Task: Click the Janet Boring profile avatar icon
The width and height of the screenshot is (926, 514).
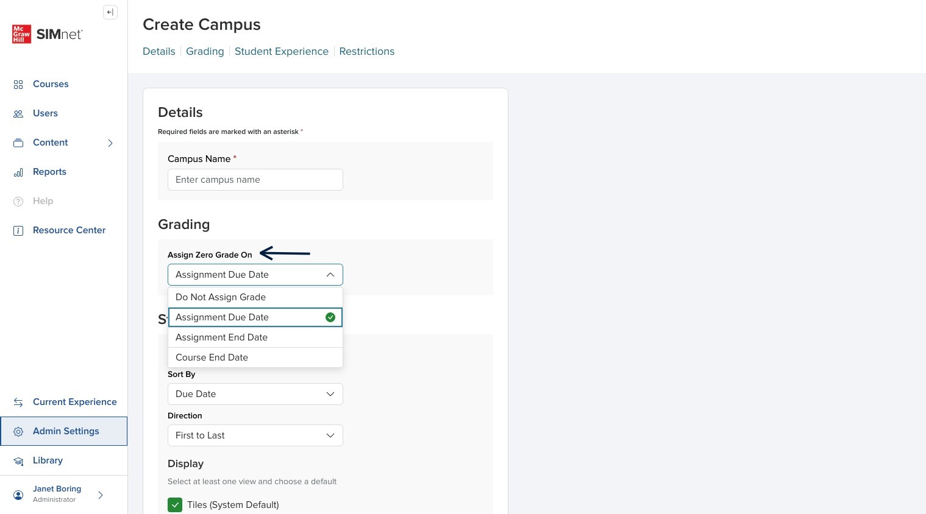Action: tap(18, 495)
